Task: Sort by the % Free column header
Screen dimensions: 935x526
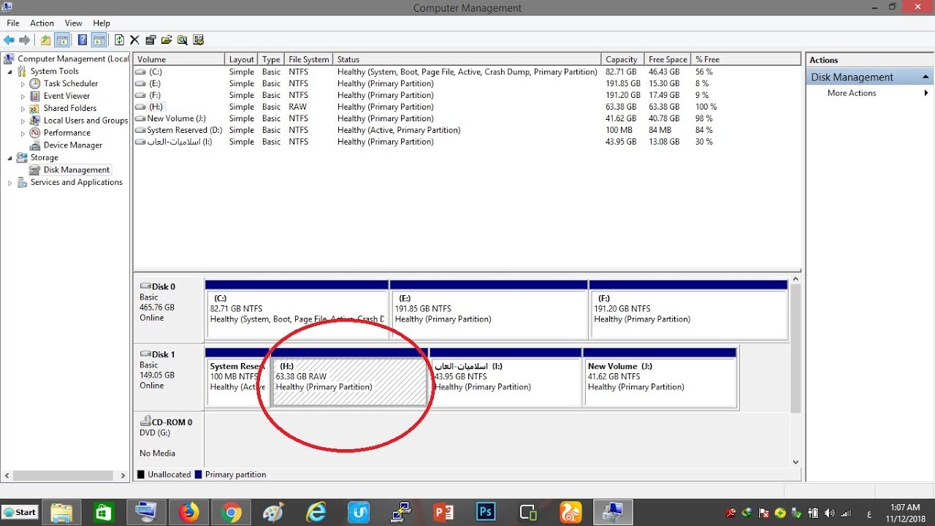Action: pyautogui.click(x=746, y=59)
